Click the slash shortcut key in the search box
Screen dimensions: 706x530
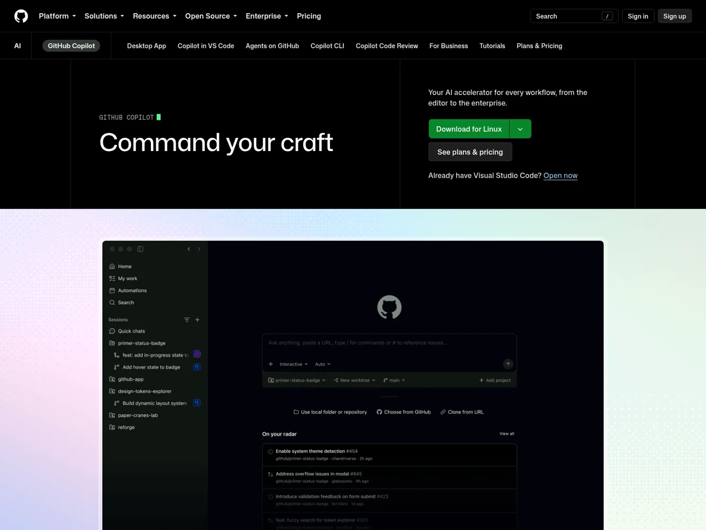(607, 16)
